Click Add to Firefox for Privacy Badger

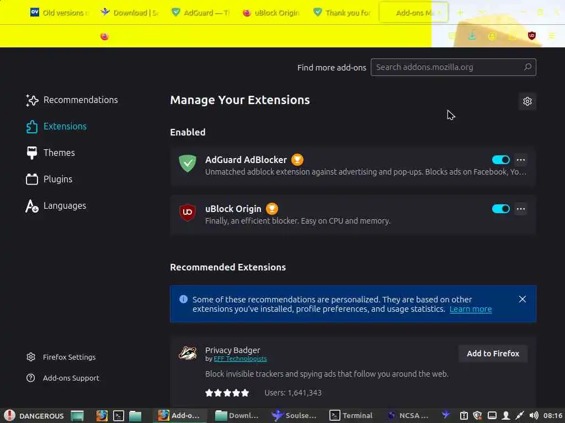pyautogui.click(x=493, y=354)
